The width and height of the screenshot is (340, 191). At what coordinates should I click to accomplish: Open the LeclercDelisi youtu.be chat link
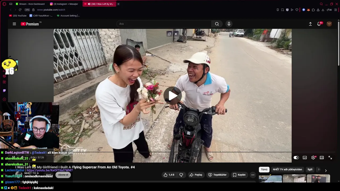click(50, 170)
